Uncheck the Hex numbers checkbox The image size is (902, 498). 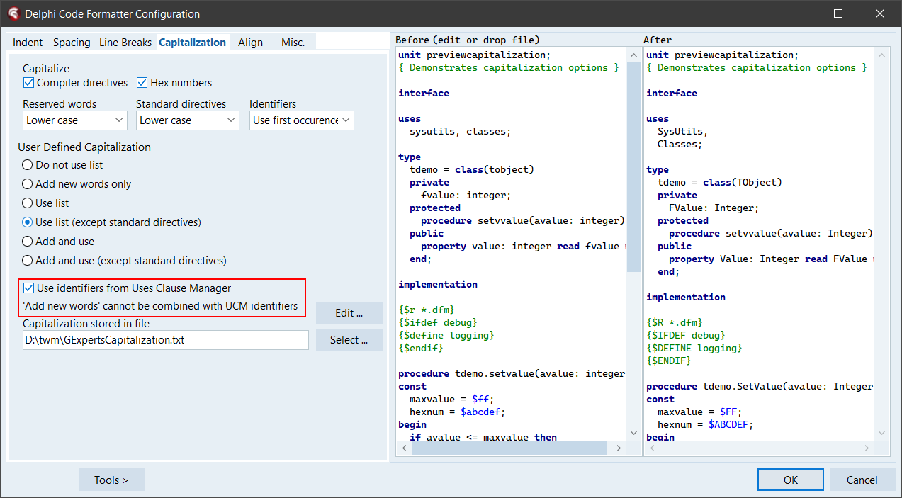142,83
